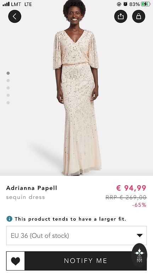Image resolution: width=153 pixels, height=273 pixels.
Task: Open the shopping bag icon
Action: pyautogui.click(x=138, y=16)
